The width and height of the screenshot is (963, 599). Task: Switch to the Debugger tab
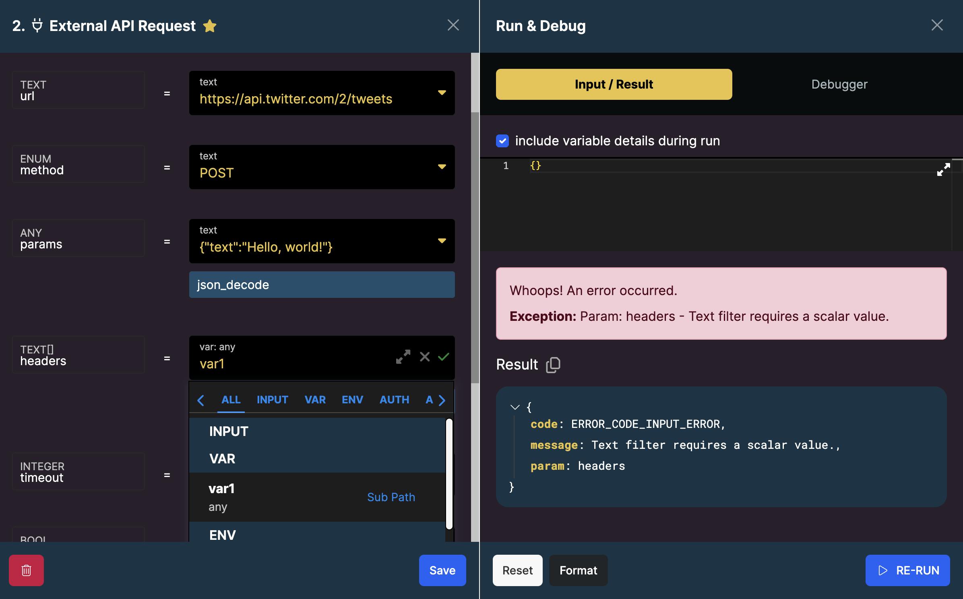pyautogui.click(x=839, y=84)
